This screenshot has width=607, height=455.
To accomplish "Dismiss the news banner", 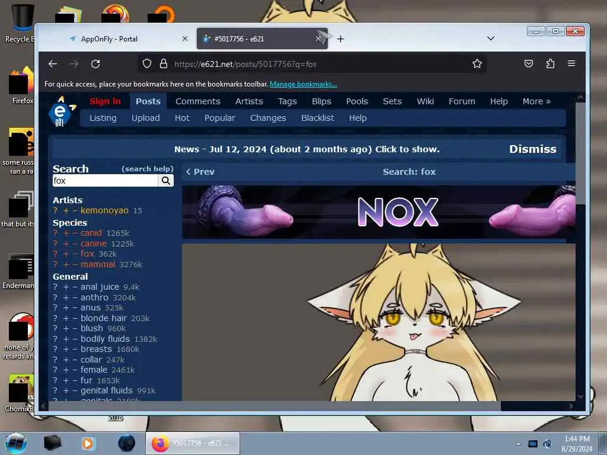I will coord(533,149).
